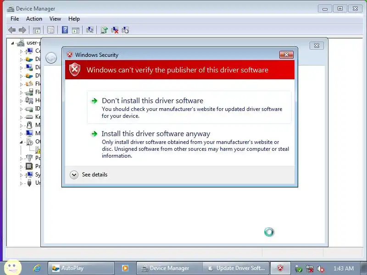367x275 pixels.
Task: Click the 1:43 AM taskbar clock
Action: pyautogui.click(x=344, y=268)
